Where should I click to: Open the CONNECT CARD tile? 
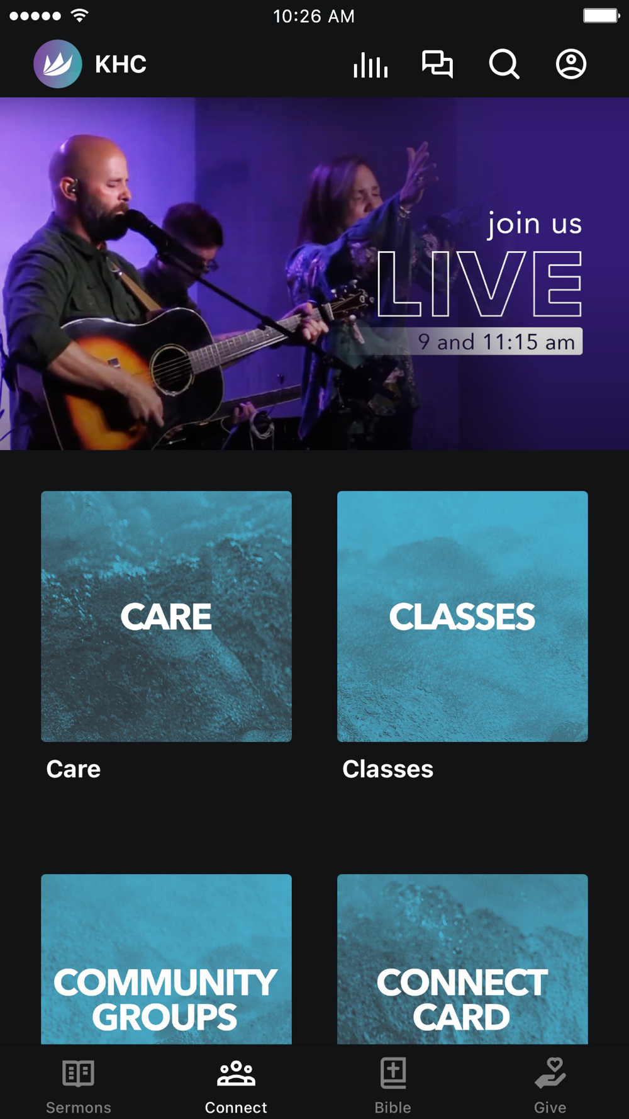click(462, 959)
